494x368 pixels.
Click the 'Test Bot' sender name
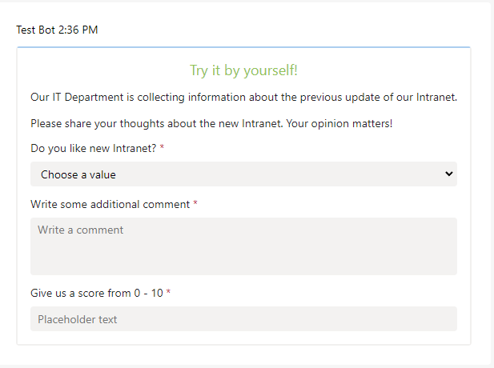(x=36, y=30)
